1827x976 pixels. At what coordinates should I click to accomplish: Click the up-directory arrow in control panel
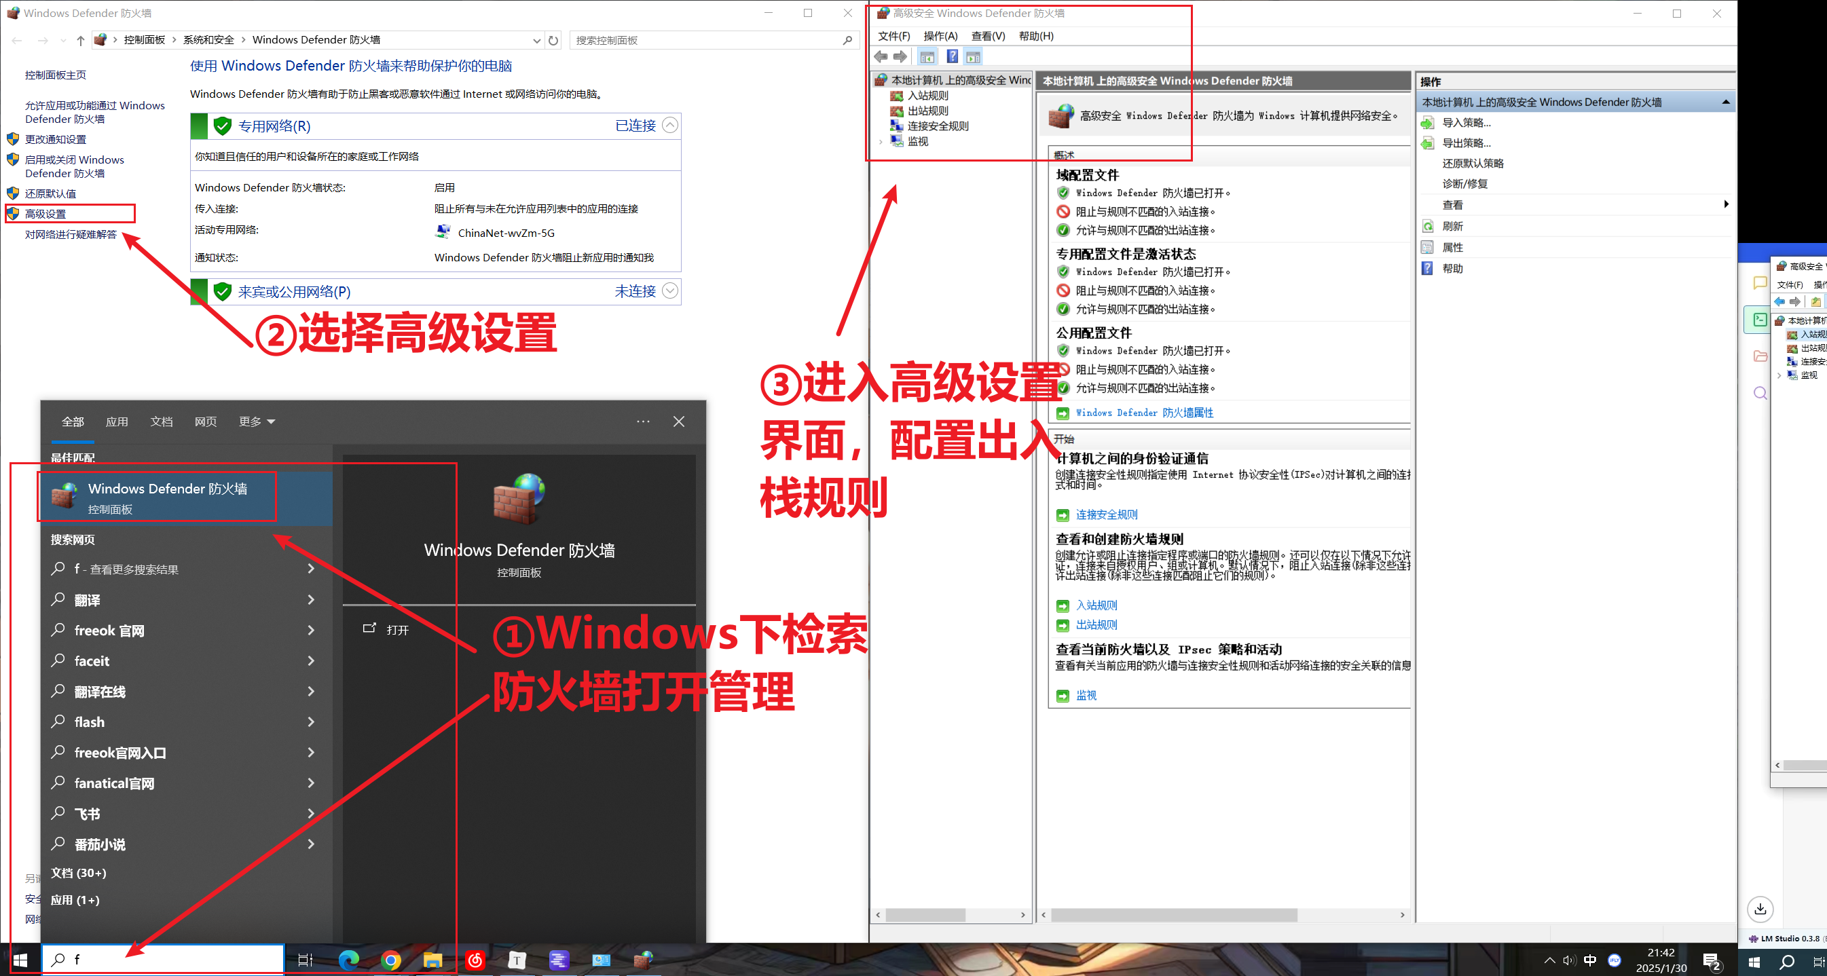click(80, 41)
